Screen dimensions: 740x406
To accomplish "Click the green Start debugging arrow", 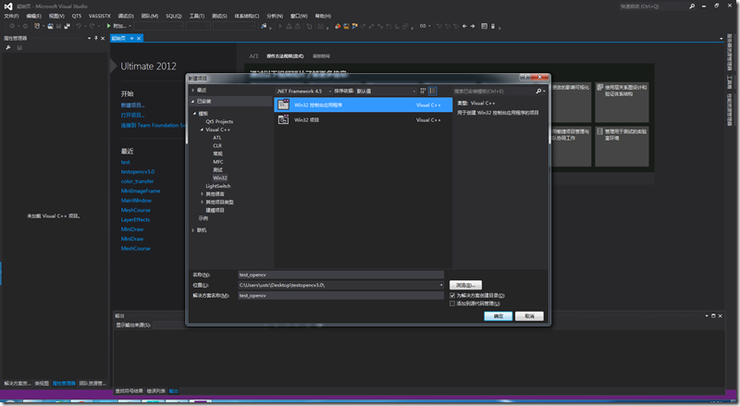I will point(108,26).
